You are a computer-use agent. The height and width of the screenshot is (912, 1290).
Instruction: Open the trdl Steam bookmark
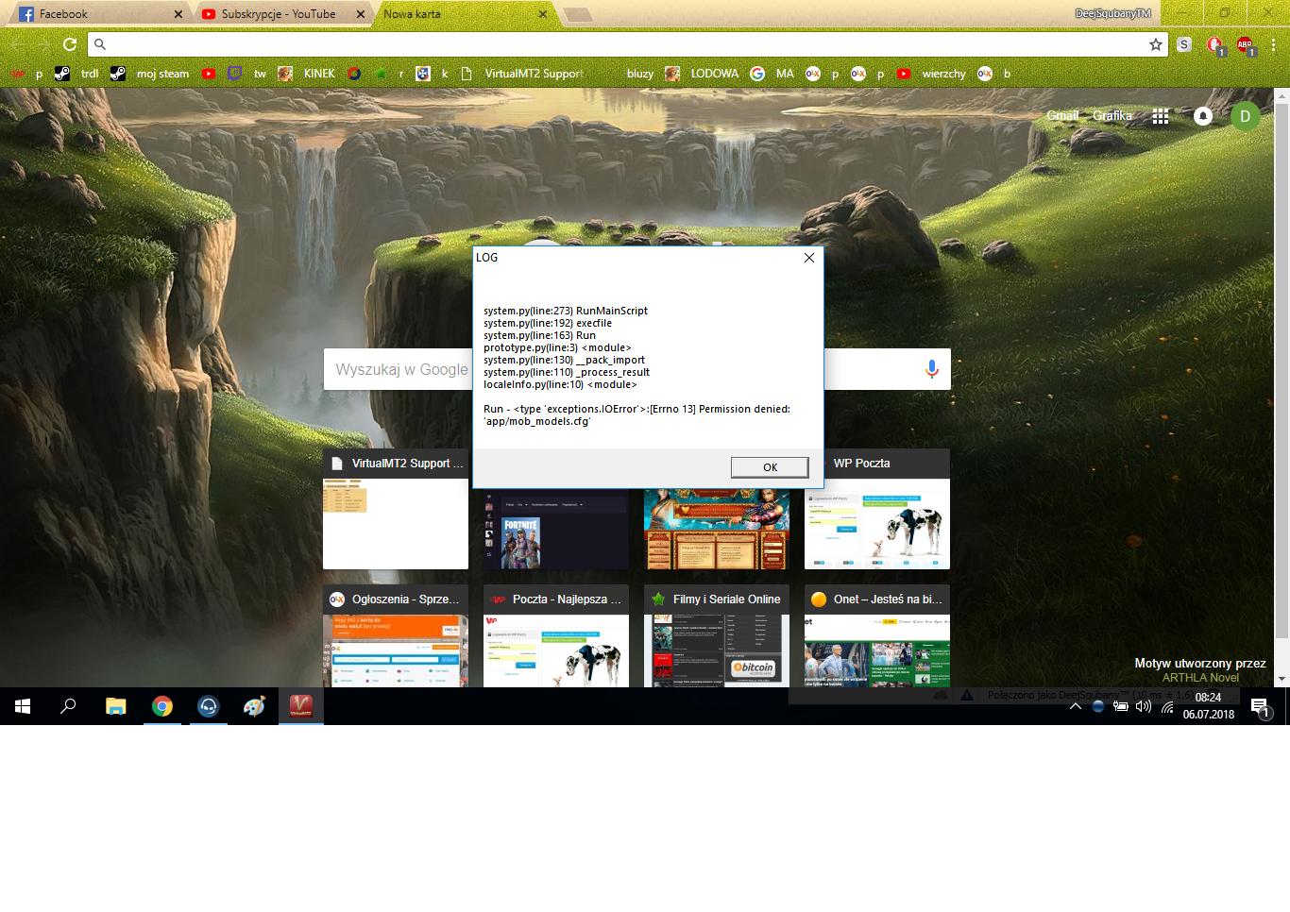(76, 74)
